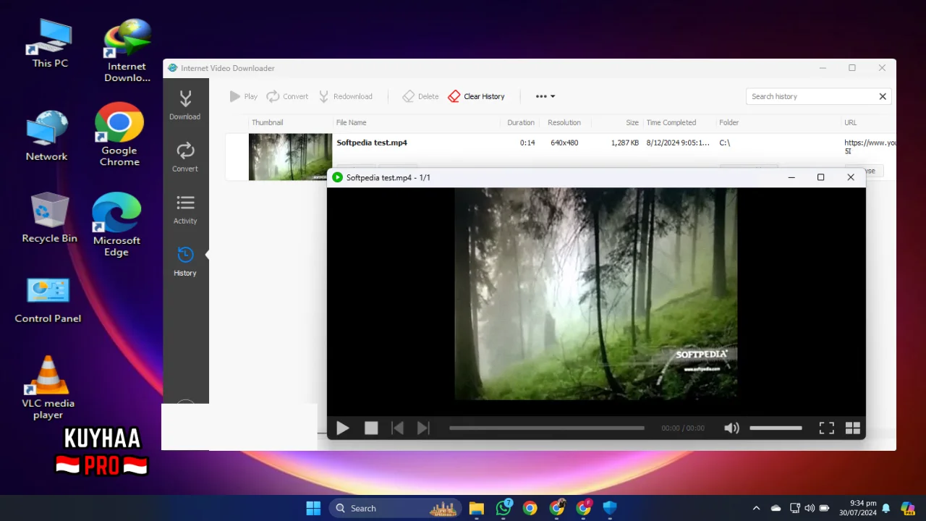Open File Explorer from taskbar
This screenshot has width=926, height=521.
pos(476,508)
